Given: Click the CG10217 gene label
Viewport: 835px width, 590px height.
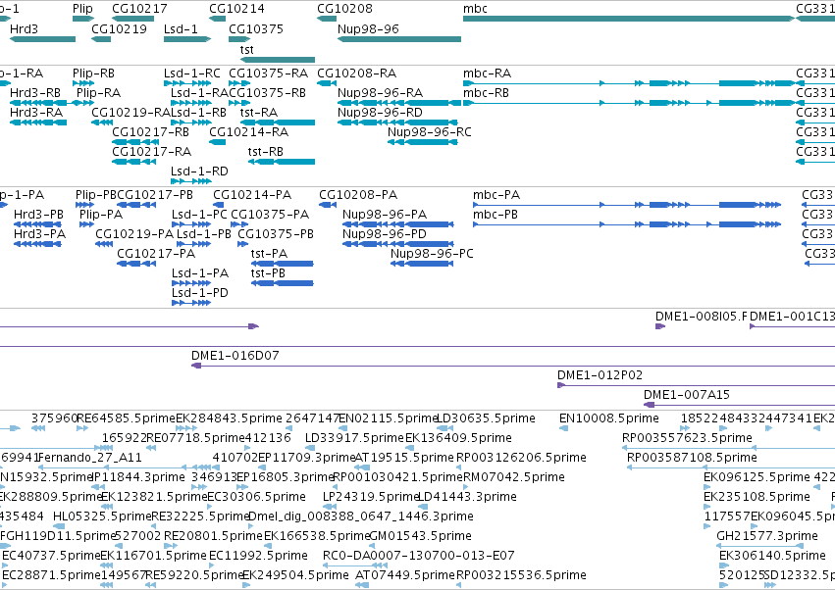Looking at the screenshot, I should [139, 9].
